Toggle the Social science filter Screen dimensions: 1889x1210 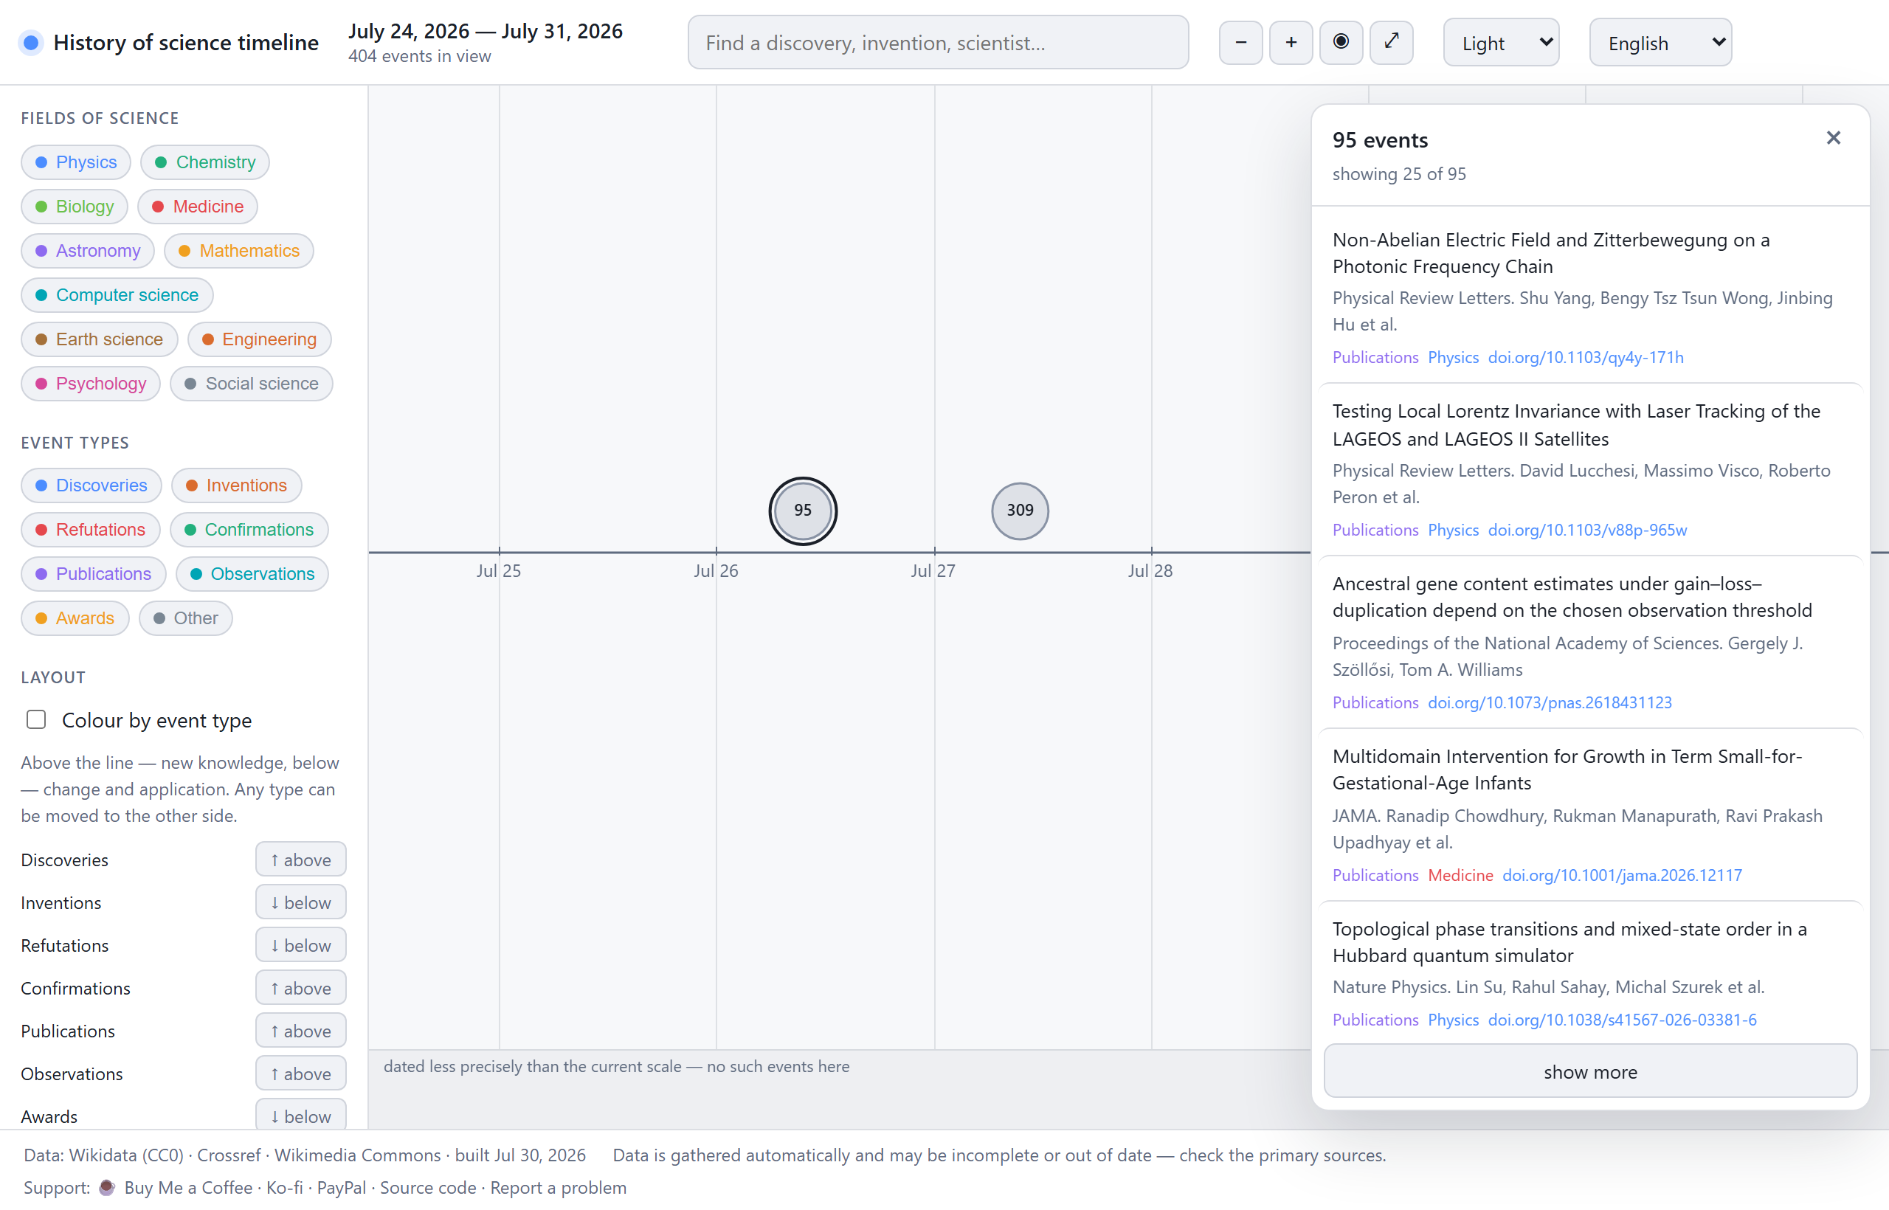251,384
